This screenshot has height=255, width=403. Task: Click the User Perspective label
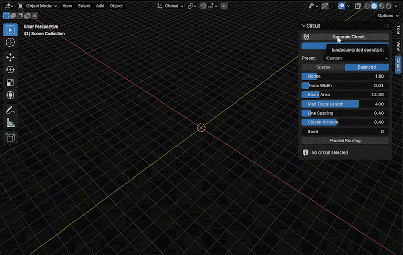click(41, 27)
